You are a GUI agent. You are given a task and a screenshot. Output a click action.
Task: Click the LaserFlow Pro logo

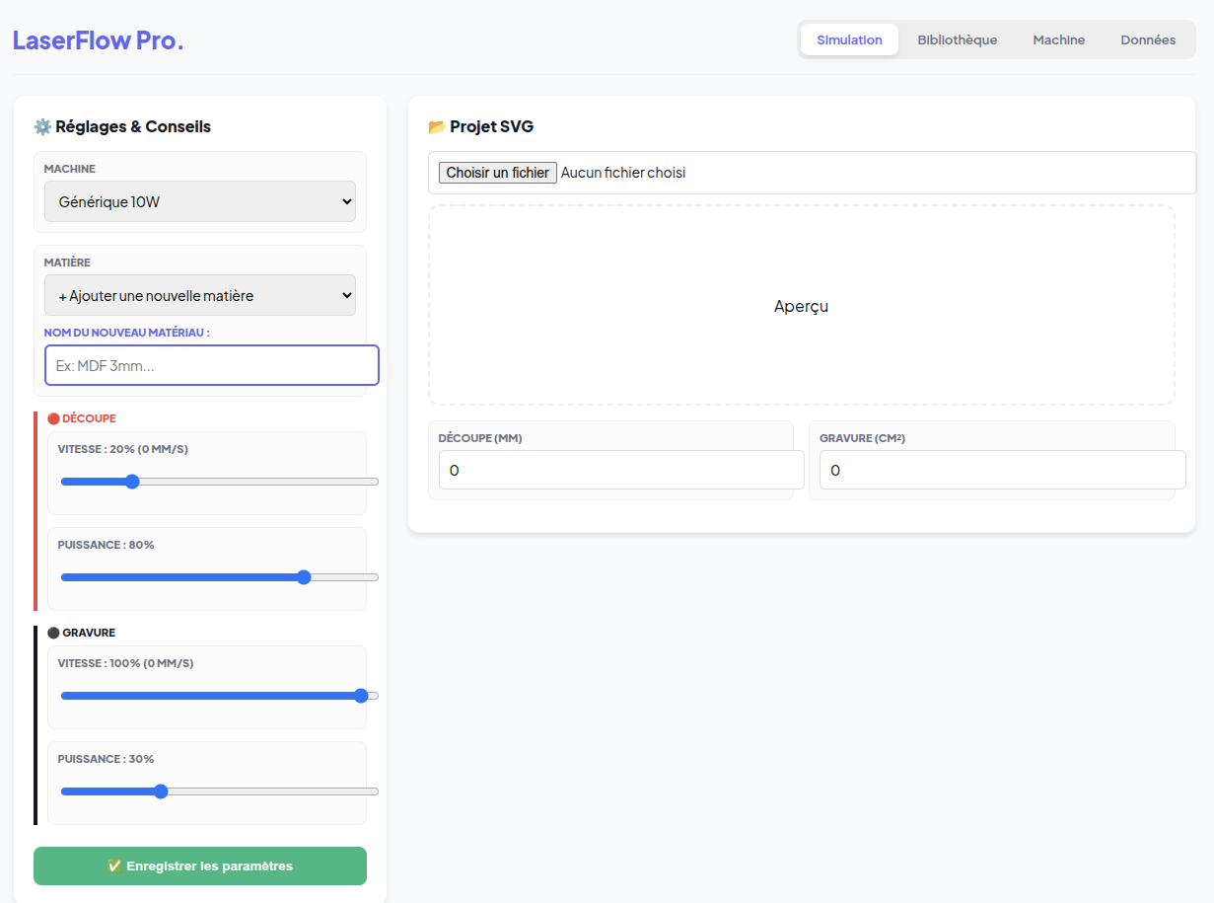click(98, 40)
